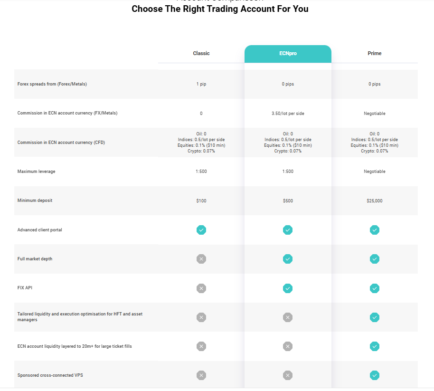Click the ECN liquidity layered checkmark under Prime
The image size is (434, 391).
375,346
